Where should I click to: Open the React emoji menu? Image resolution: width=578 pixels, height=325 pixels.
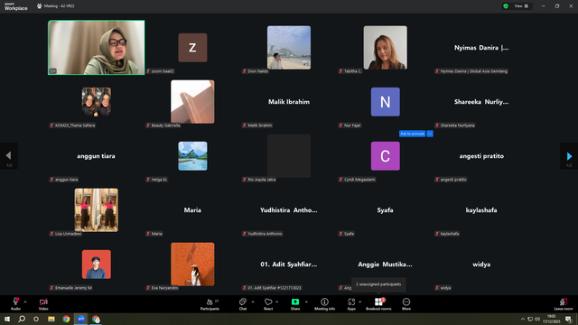click(268, 304)
